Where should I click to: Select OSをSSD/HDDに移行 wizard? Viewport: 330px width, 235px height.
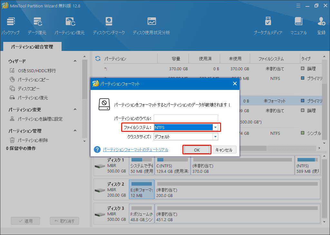click(x=33, y=71)
